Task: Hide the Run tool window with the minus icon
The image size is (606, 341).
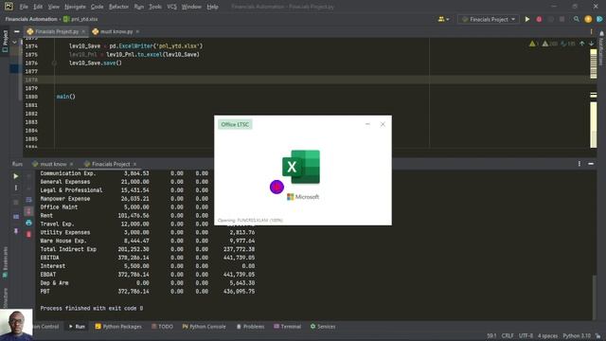Action: coord(591,164)
